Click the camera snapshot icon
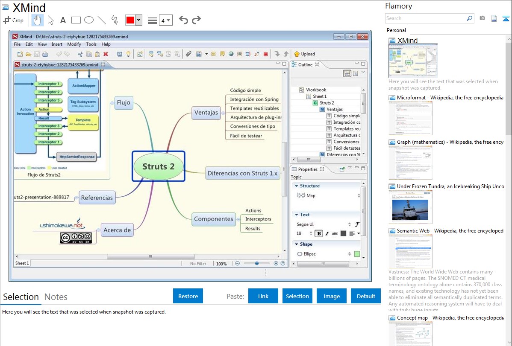 (x=482, y=18)
